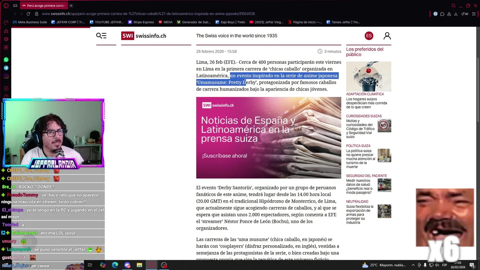Screen dimensions: 480x270
Task: Open the 1Password extension icon
Action: pos(435,14)
